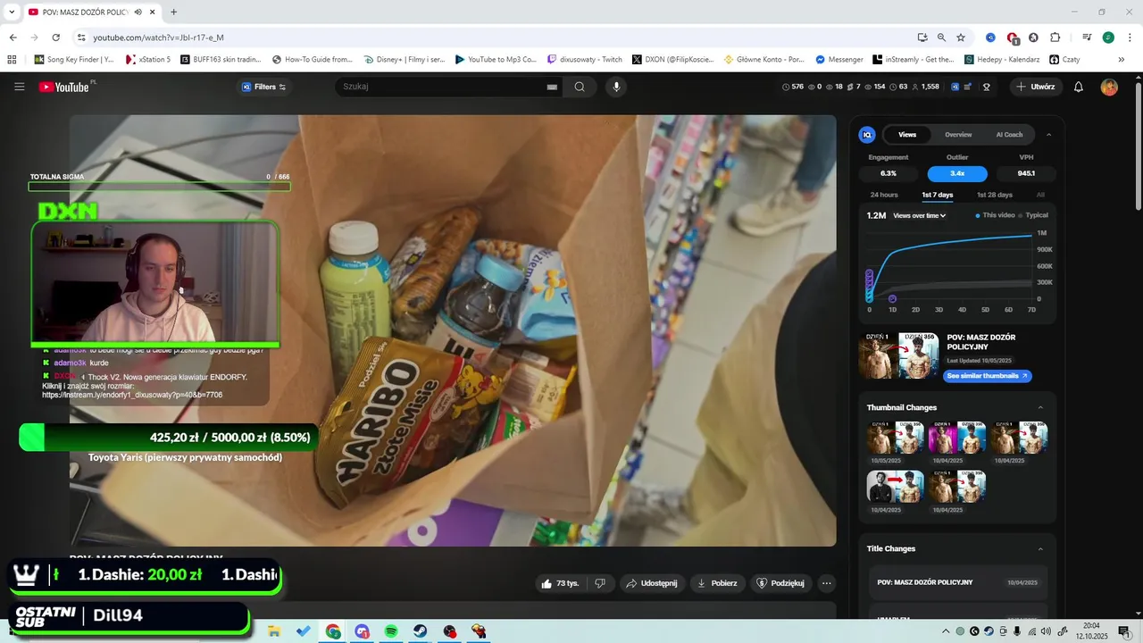
Task: Dislike the video
Action: click(600, 583)
